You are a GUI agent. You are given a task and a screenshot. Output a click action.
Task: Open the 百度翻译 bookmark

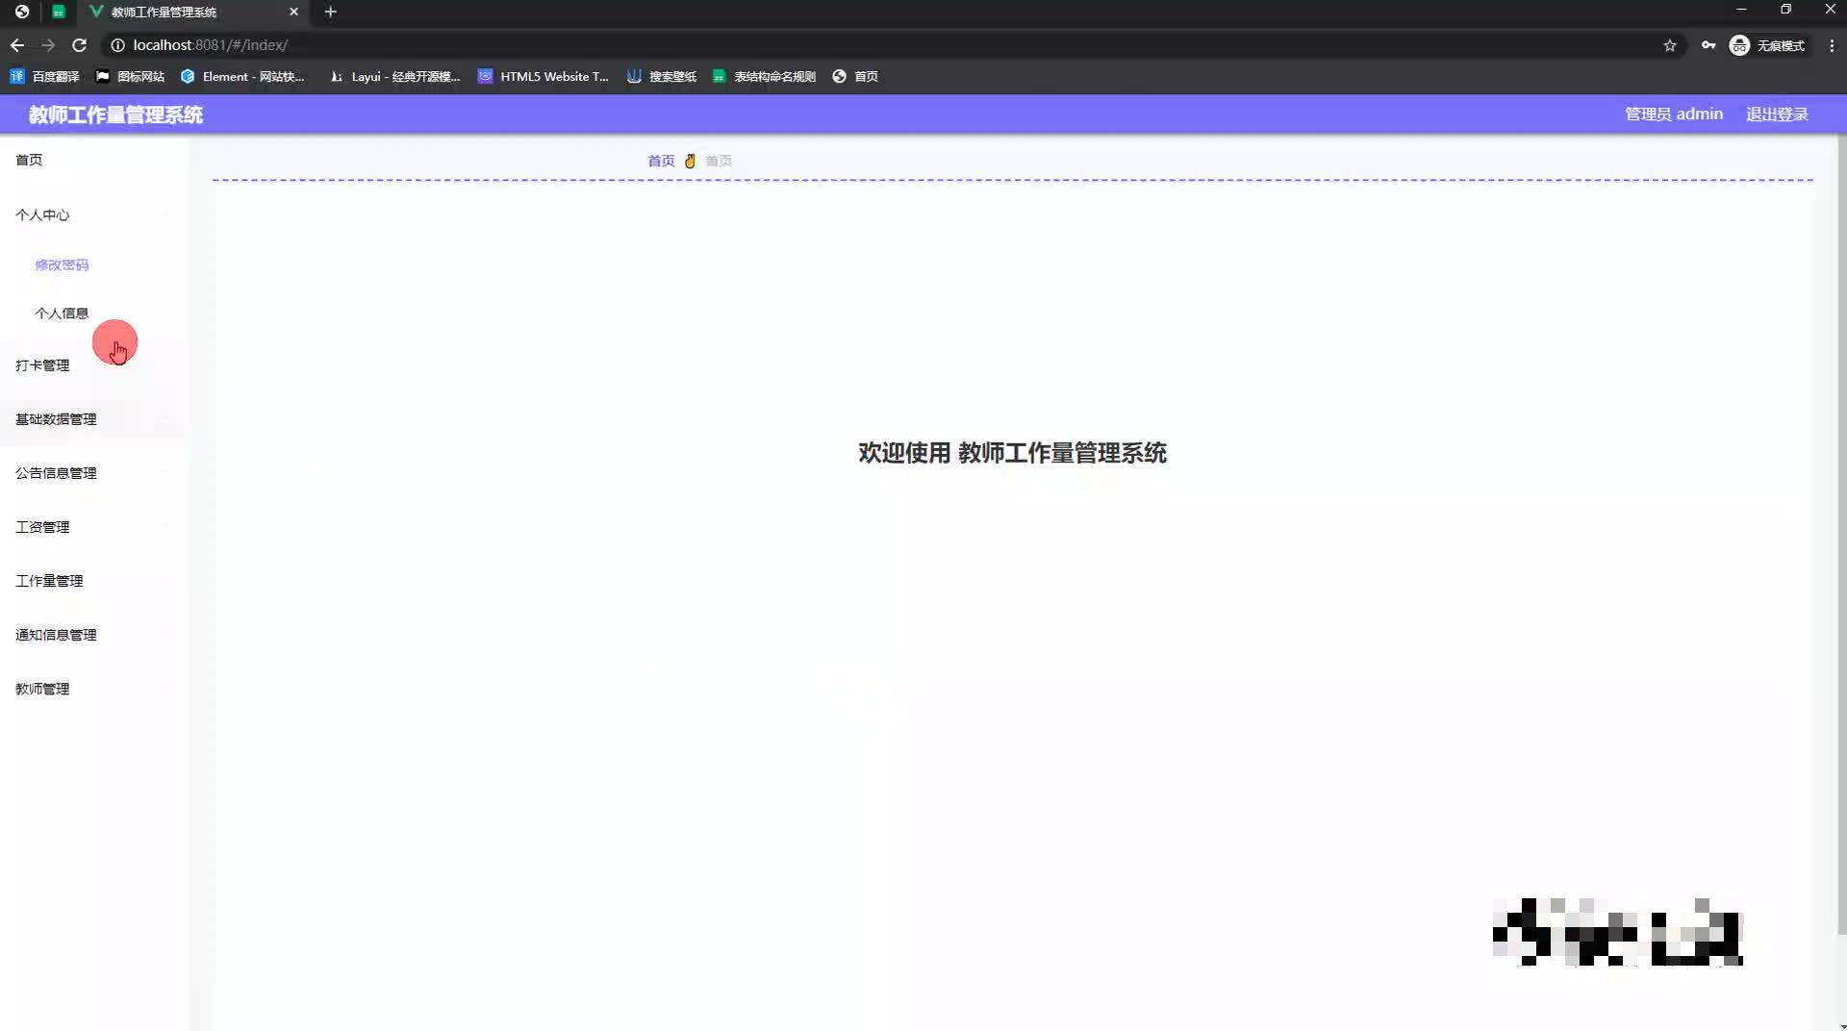45,76
